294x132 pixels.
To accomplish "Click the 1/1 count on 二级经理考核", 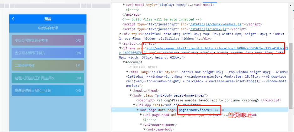I will [78, 66].
